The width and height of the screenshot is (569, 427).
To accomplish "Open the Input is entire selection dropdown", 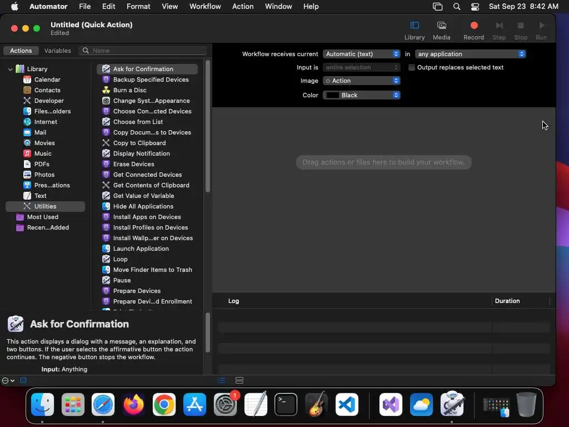I will (361, 67).
